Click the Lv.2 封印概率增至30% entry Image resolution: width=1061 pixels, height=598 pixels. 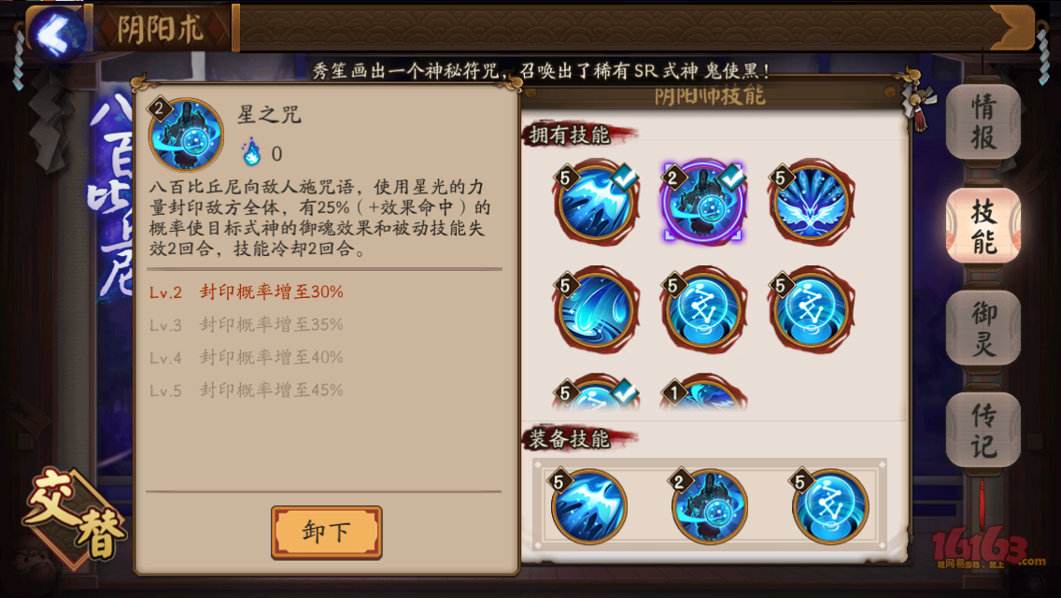pos(247,292)
